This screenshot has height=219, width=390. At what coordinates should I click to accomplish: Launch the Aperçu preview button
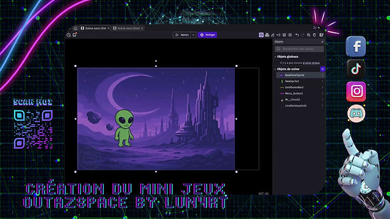tap(182, 35)
